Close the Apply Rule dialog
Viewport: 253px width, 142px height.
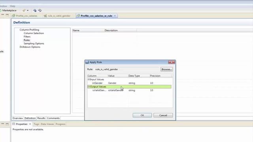pos(171,62)
